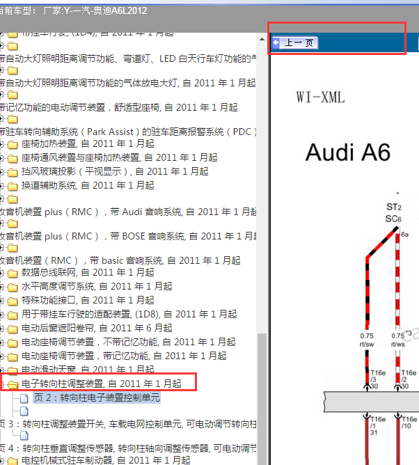419x465 pixels.
Task: Click document icon beside 页 2 entry
Action: point(24,398)
